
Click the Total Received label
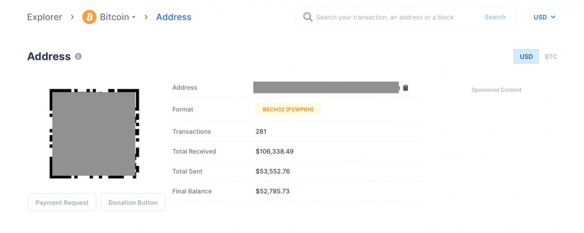point(194,151)
